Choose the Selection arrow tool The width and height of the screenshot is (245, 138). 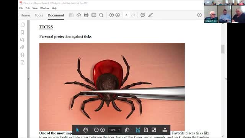[77, 130]
